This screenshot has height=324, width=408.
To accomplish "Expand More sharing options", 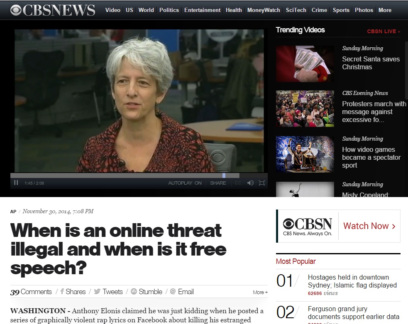I will [x=260, y=292].
